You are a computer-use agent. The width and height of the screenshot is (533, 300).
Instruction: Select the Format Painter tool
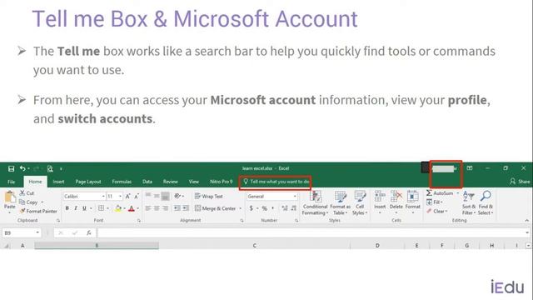[x=38, y=211]
